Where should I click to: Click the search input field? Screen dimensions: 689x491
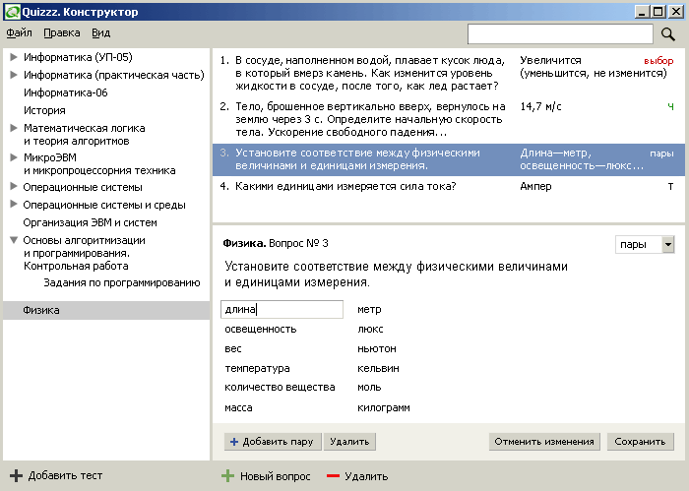tap(560, 34)
